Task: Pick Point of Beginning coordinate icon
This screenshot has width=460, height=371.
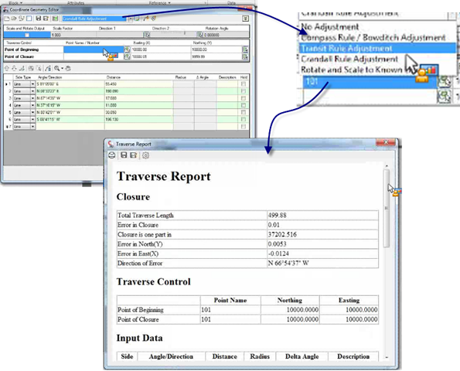Action: (x=127, y=49)
